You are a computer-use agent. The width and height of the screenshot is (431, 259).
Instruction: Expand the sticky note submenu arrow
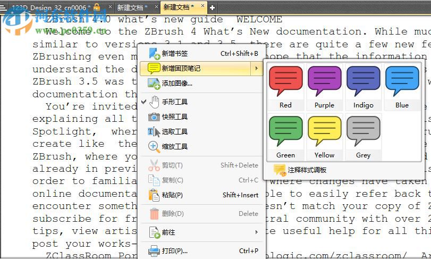tap(257, 68)
